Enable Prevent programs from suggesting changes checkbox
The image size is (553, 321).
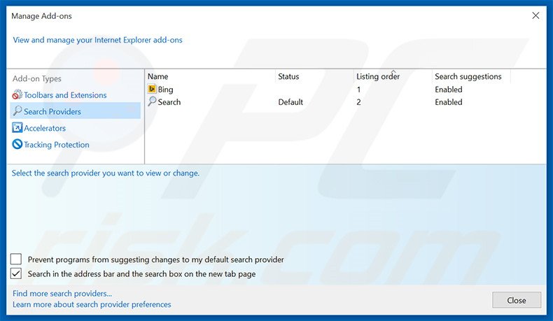pyautogui.click(x=16, y=259)
